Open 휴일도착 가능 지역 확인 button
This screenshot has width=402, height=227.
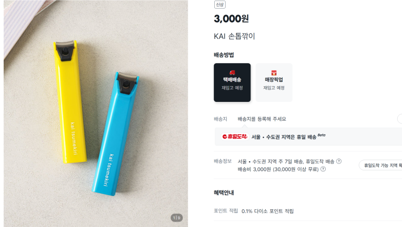pos(380,166)
